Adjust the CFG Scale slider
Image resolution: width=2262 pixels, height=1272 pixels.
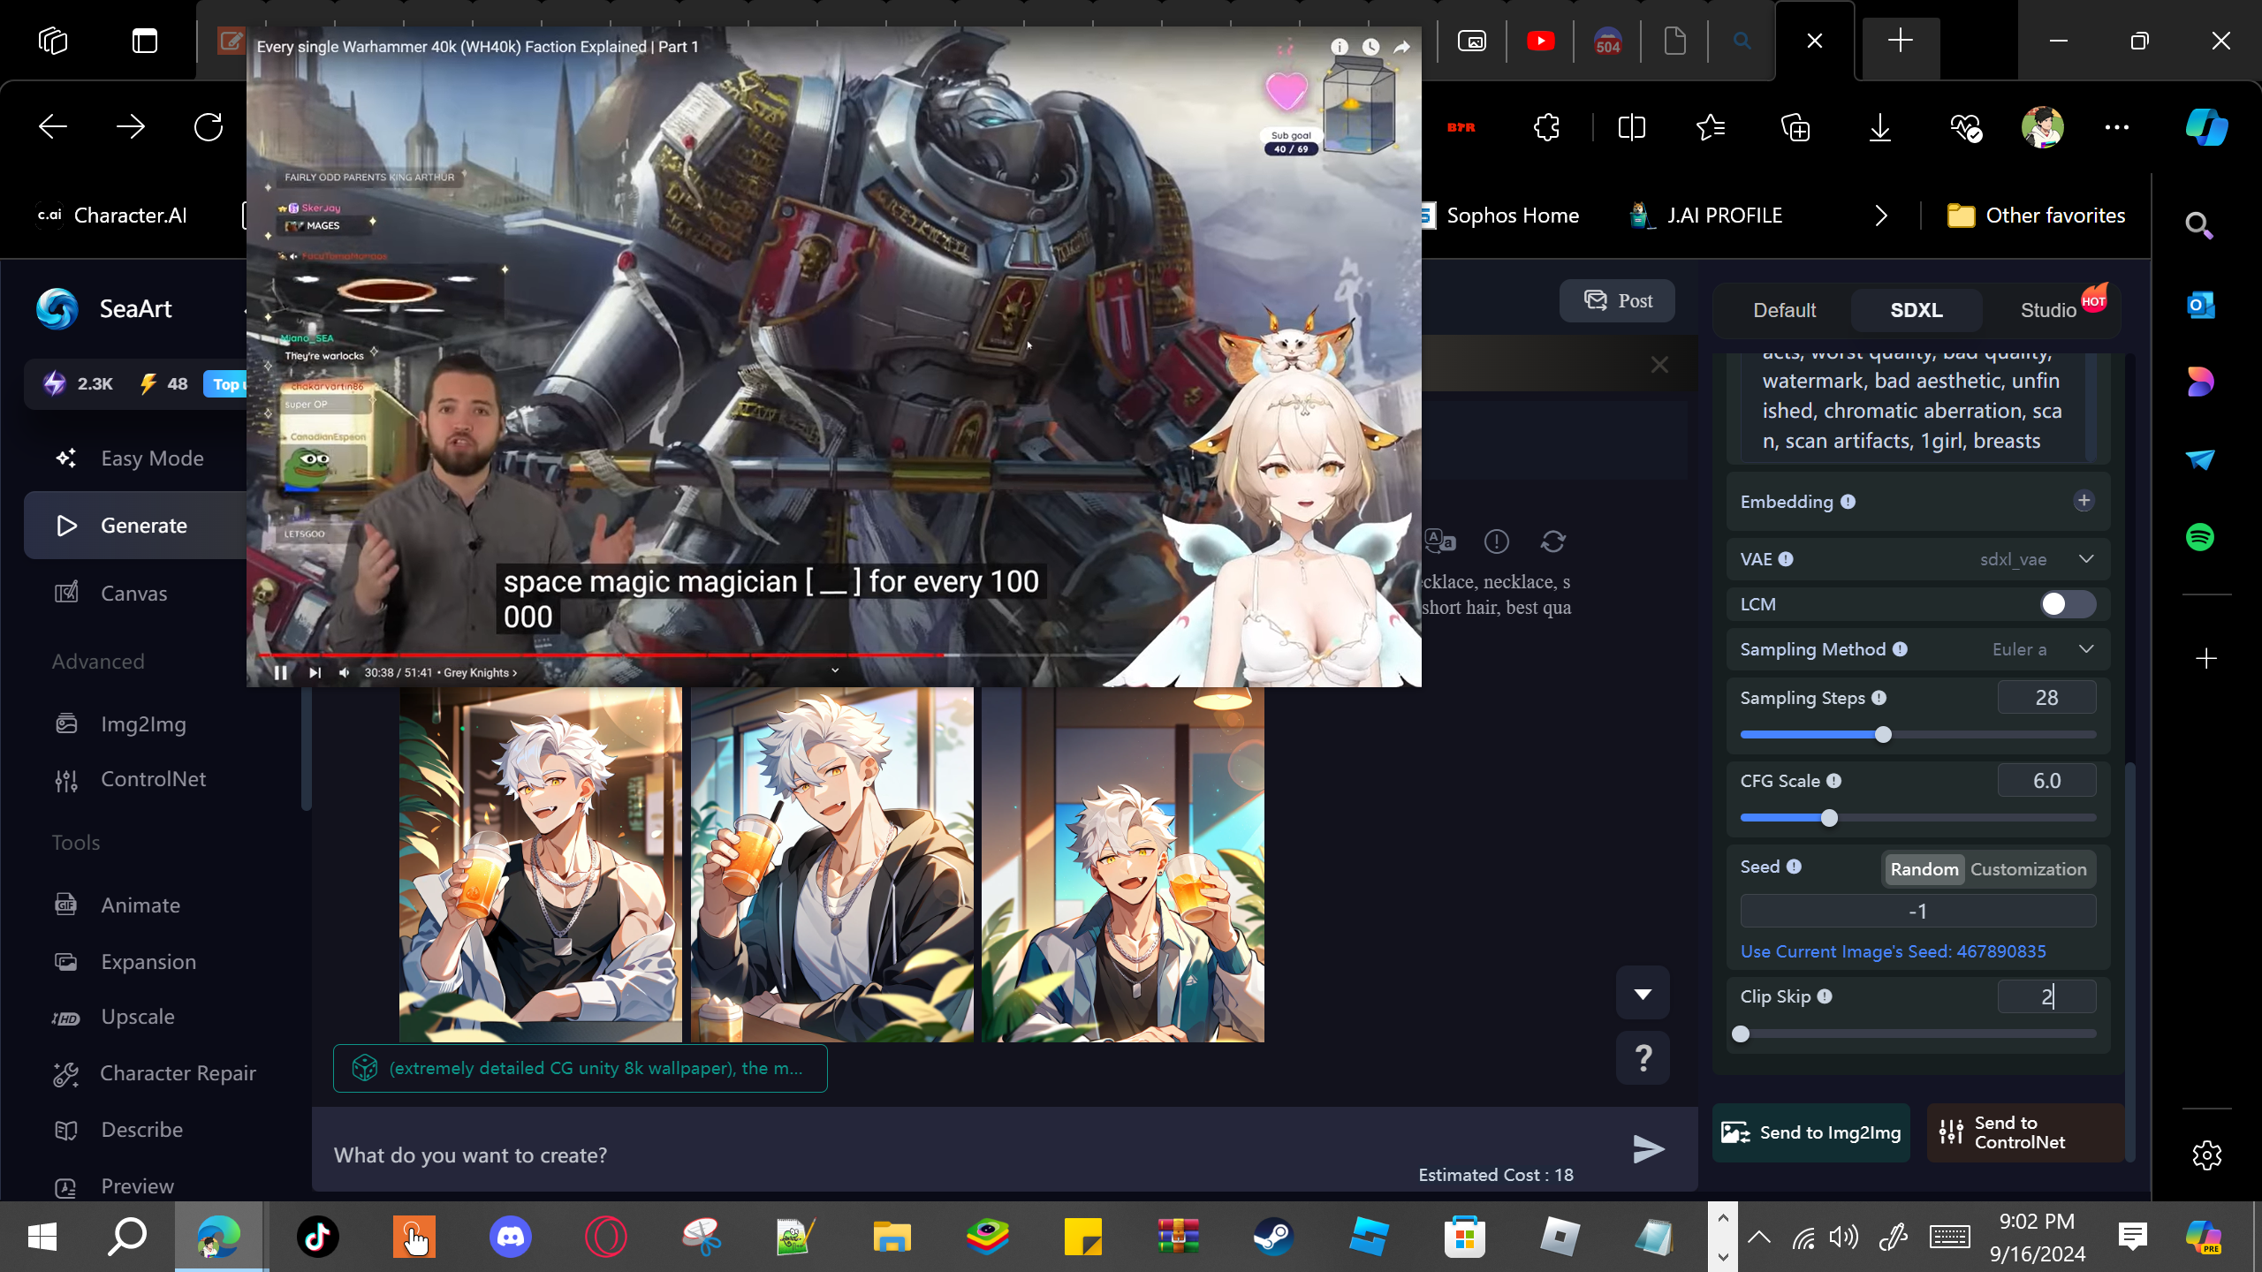1829,818
